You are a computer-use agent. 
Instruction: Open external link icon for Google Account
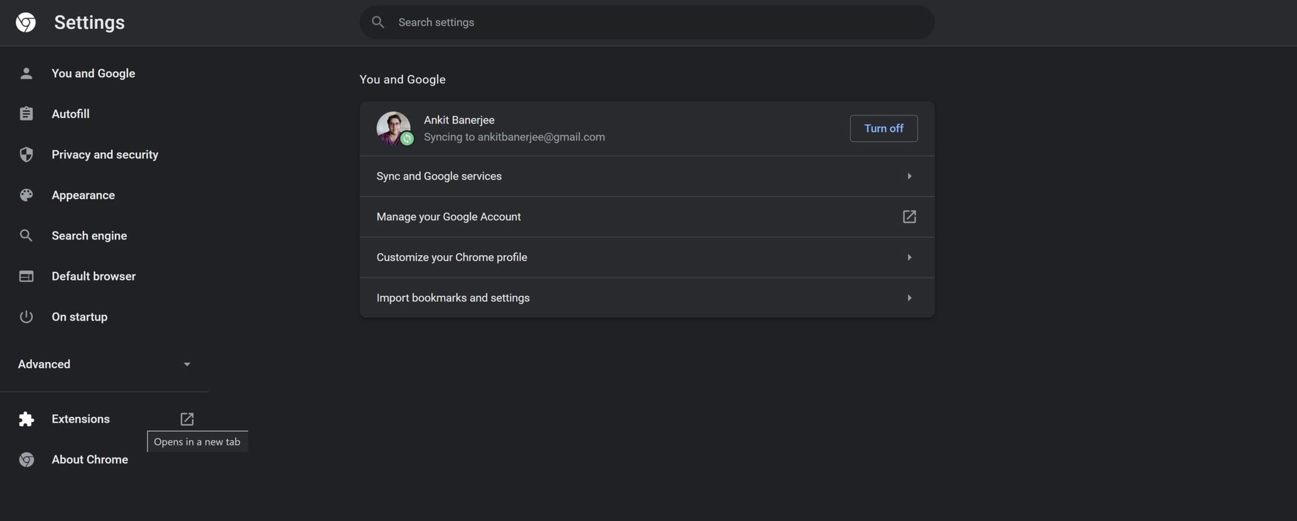click(909, 217)
